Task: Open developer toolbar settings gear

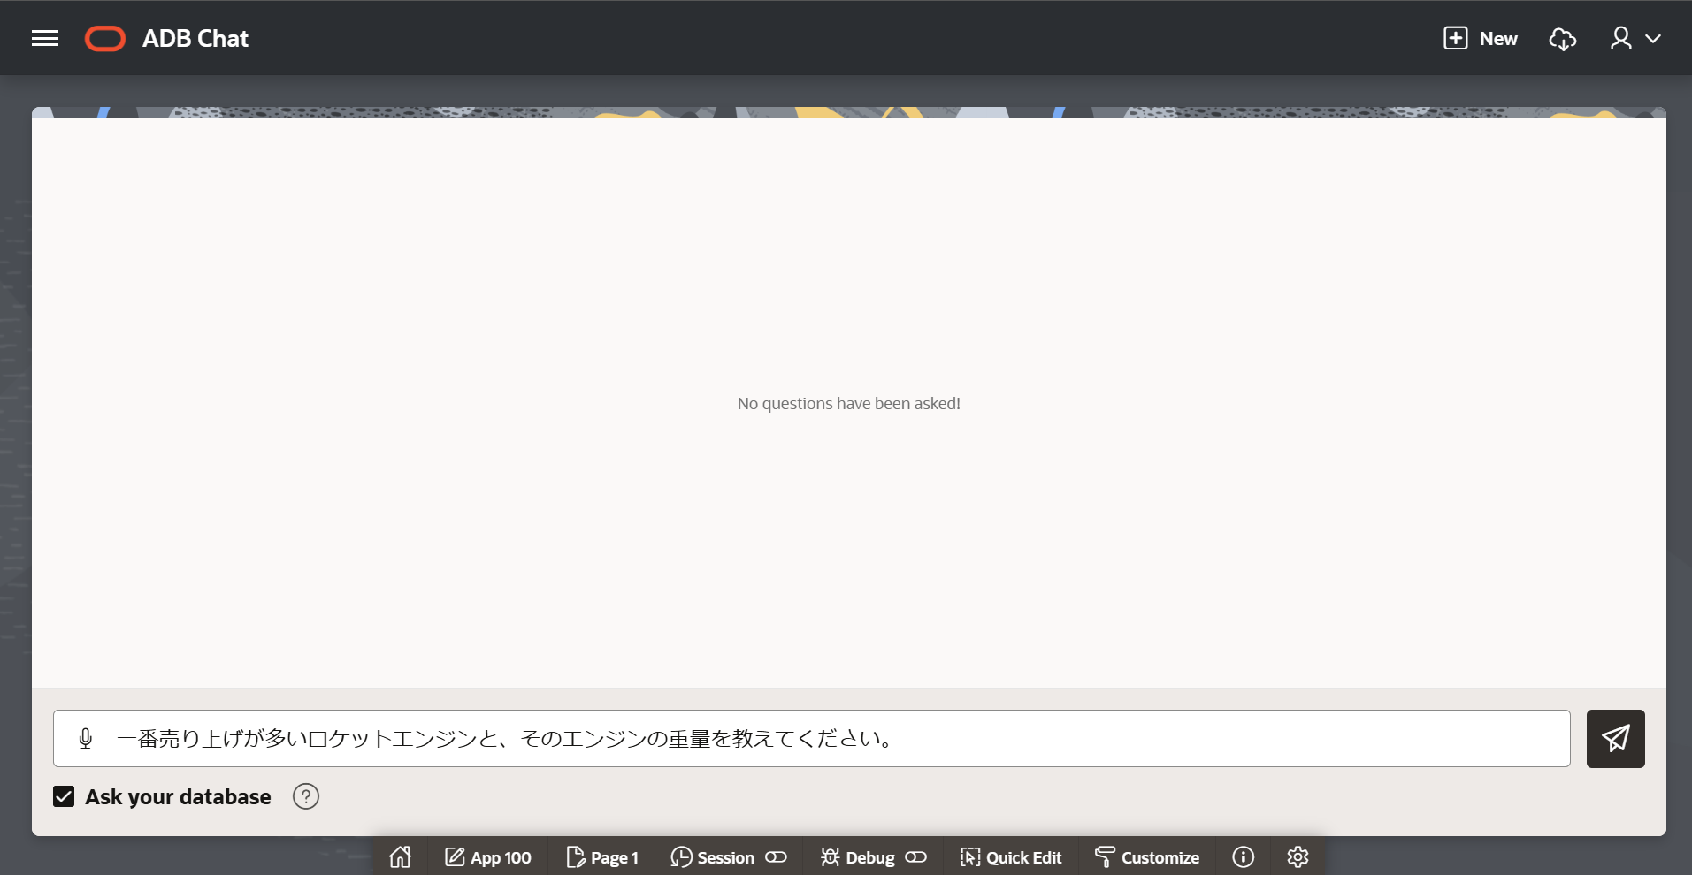Action: pos(1298,856)
